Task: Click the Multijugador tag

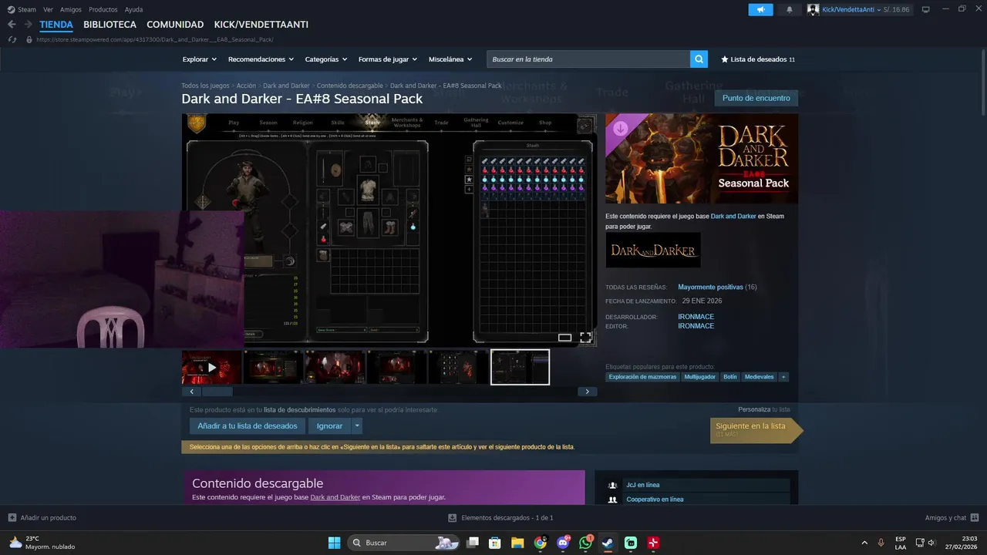Action: tap(700, 377)
